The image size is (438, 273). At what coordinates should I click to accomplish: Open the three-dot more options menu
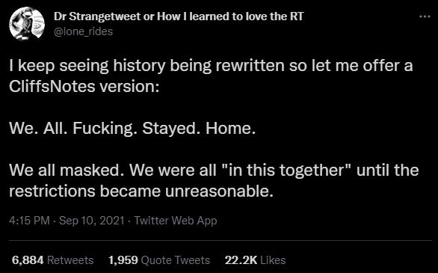pos(425,16)
